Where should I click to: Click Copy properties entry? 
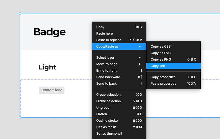tap(173, 77)
